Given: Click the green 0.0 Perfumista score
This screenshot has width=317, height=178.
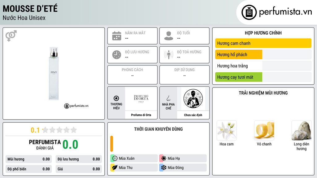Looking at the screenshot, I should coord(70,144).
